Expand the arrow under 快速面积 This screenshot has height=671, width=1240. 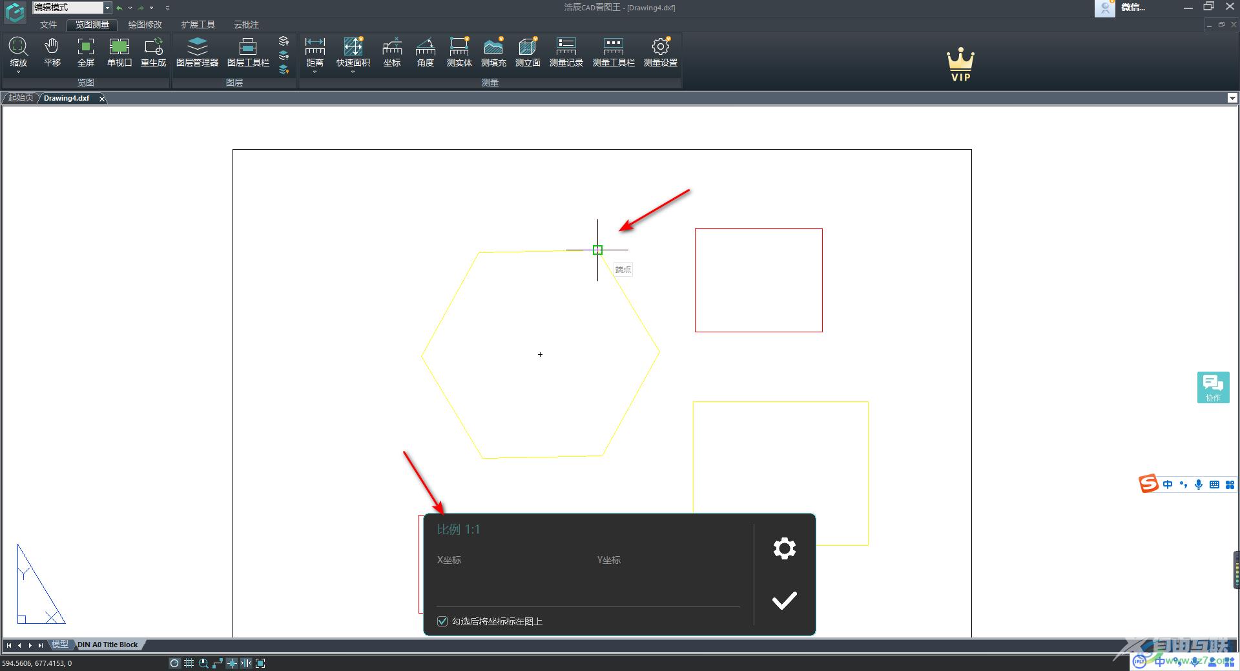pyautogui.click(x=353, y=72)
